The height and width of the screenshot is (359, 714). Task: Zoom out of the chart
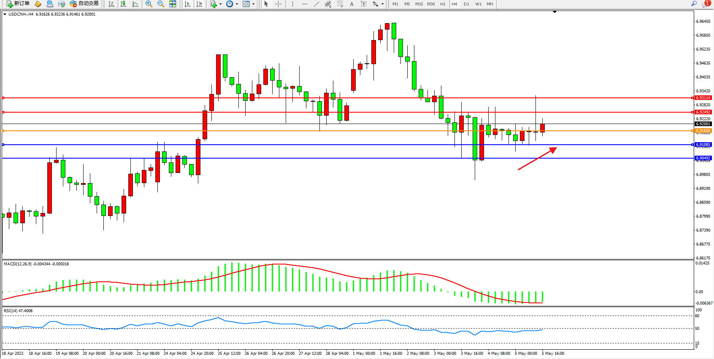coord(161,4)
